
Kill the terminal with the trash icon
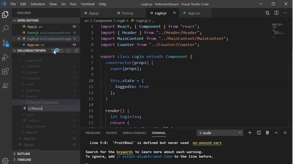pyautogui.click(x=267, y=133)
